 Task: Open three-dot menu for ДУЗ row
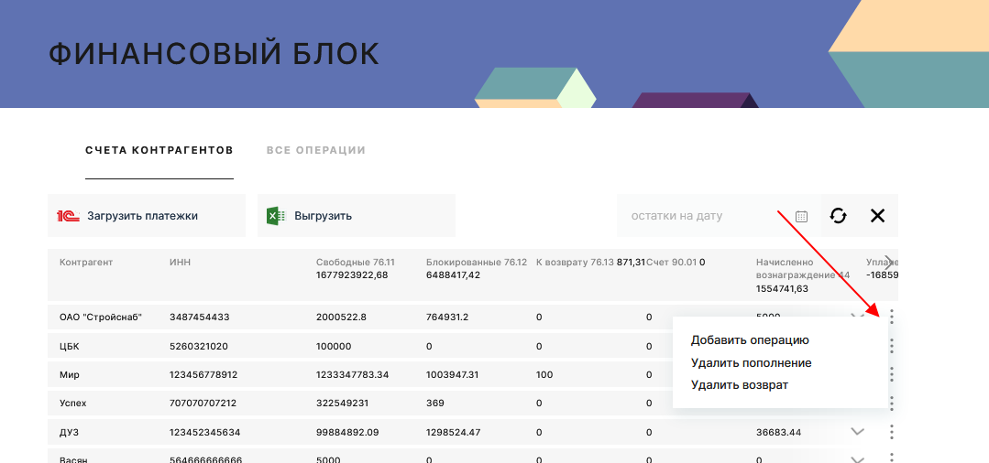[x=891, y=432]
